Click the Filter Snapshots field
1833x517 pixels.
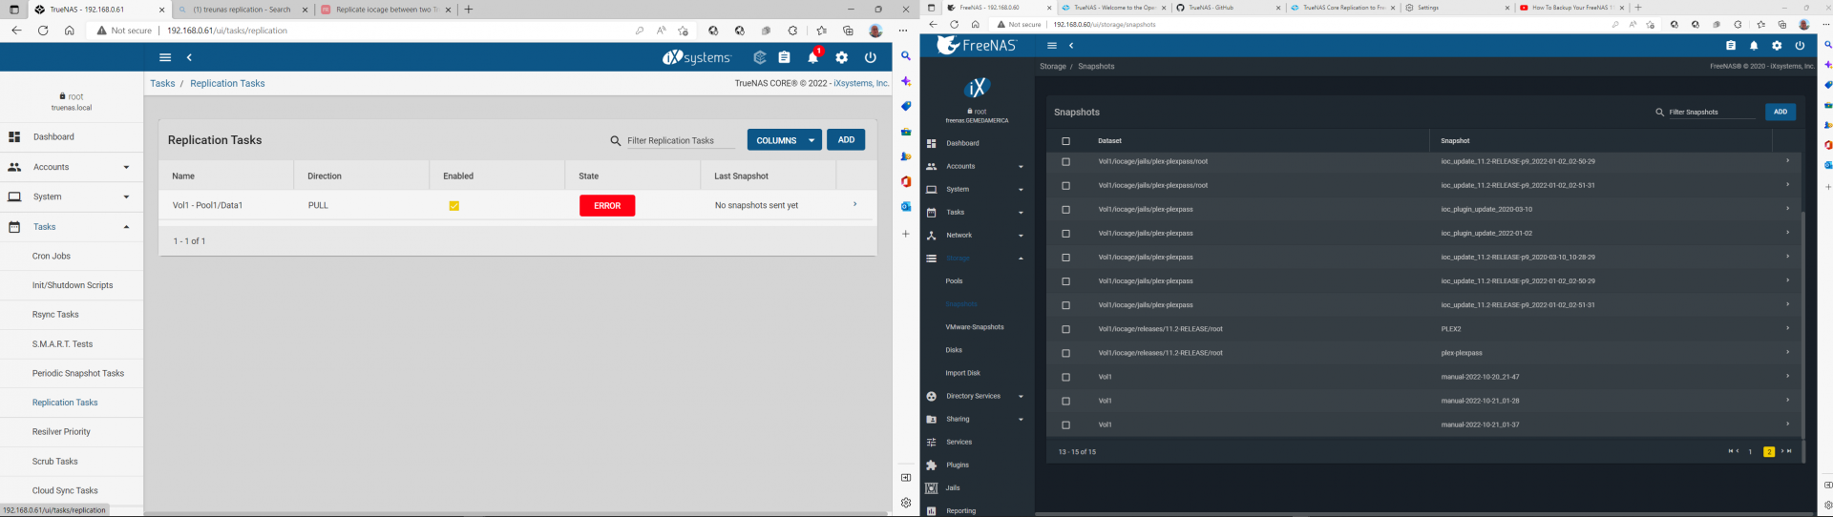pyautogui.click(x=1712, y=112)
